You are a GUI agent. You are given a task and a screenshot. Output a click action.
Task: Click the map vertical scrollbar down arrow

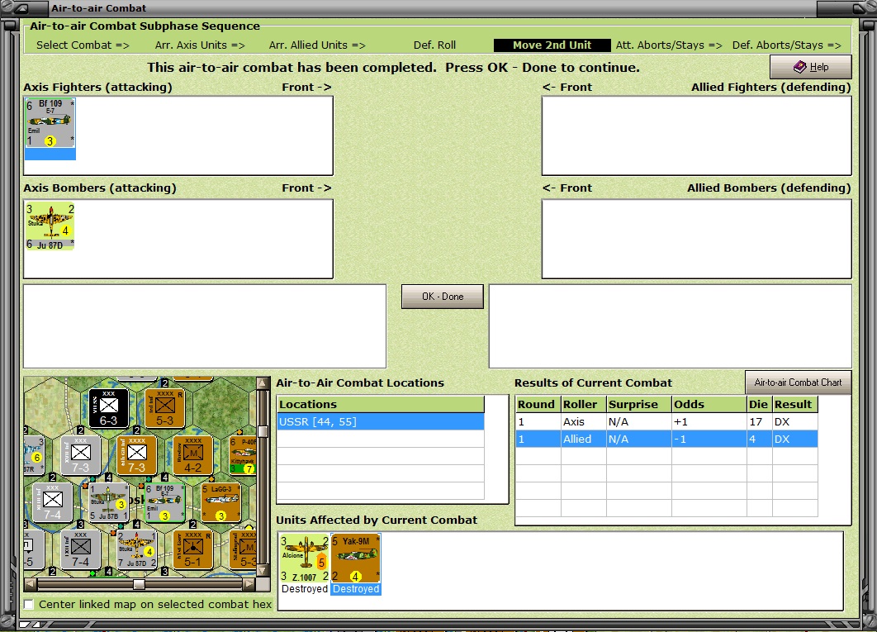tap(263, 570)
